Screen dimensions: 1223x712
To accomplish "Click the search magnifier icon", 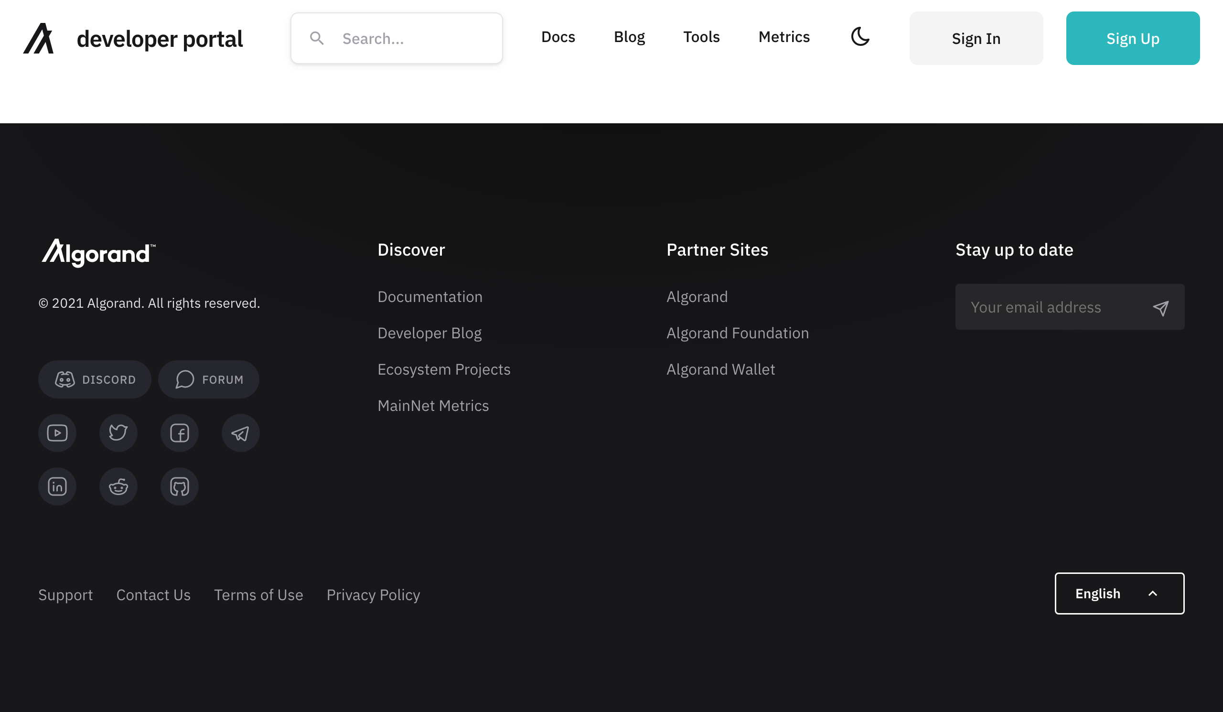I will pos(317,38).
